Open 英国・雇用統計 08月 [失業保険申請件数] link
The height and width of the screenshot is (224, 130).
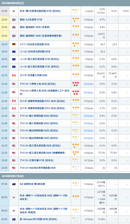coord(41,36)
